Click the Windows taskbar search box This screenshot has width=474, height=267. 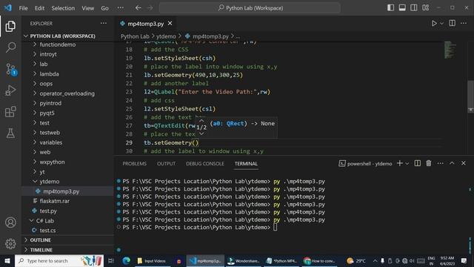coord(59,260)
